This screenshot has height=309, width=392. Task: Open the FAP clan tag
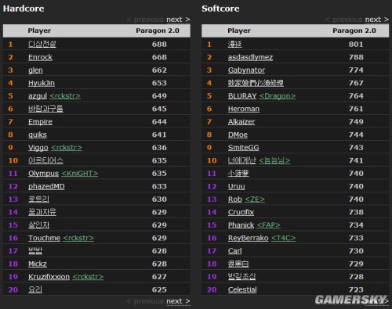pyautogui.click(x=268, y=225)
